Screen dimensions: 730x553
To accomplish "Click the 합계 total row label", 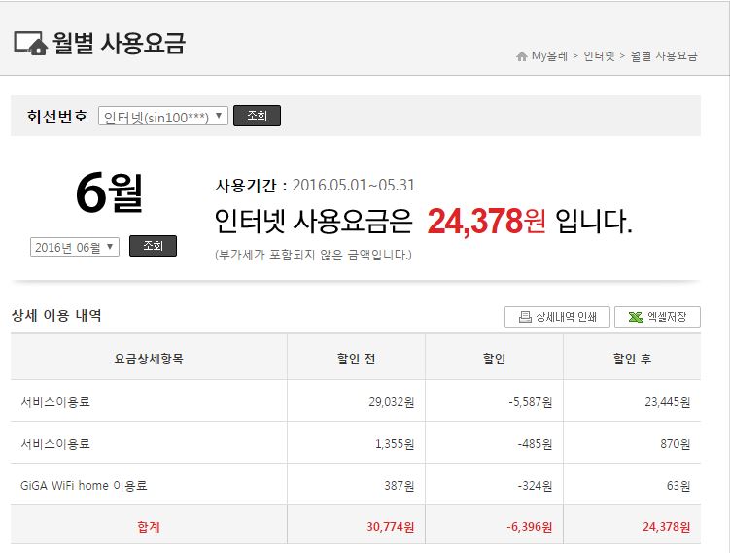I will coord(149,526).
